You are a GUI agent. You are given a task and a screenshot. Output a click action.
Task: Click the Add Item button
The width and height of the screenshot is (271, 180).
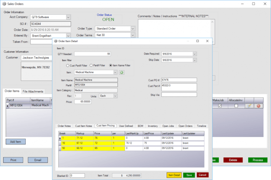(15, 142)
